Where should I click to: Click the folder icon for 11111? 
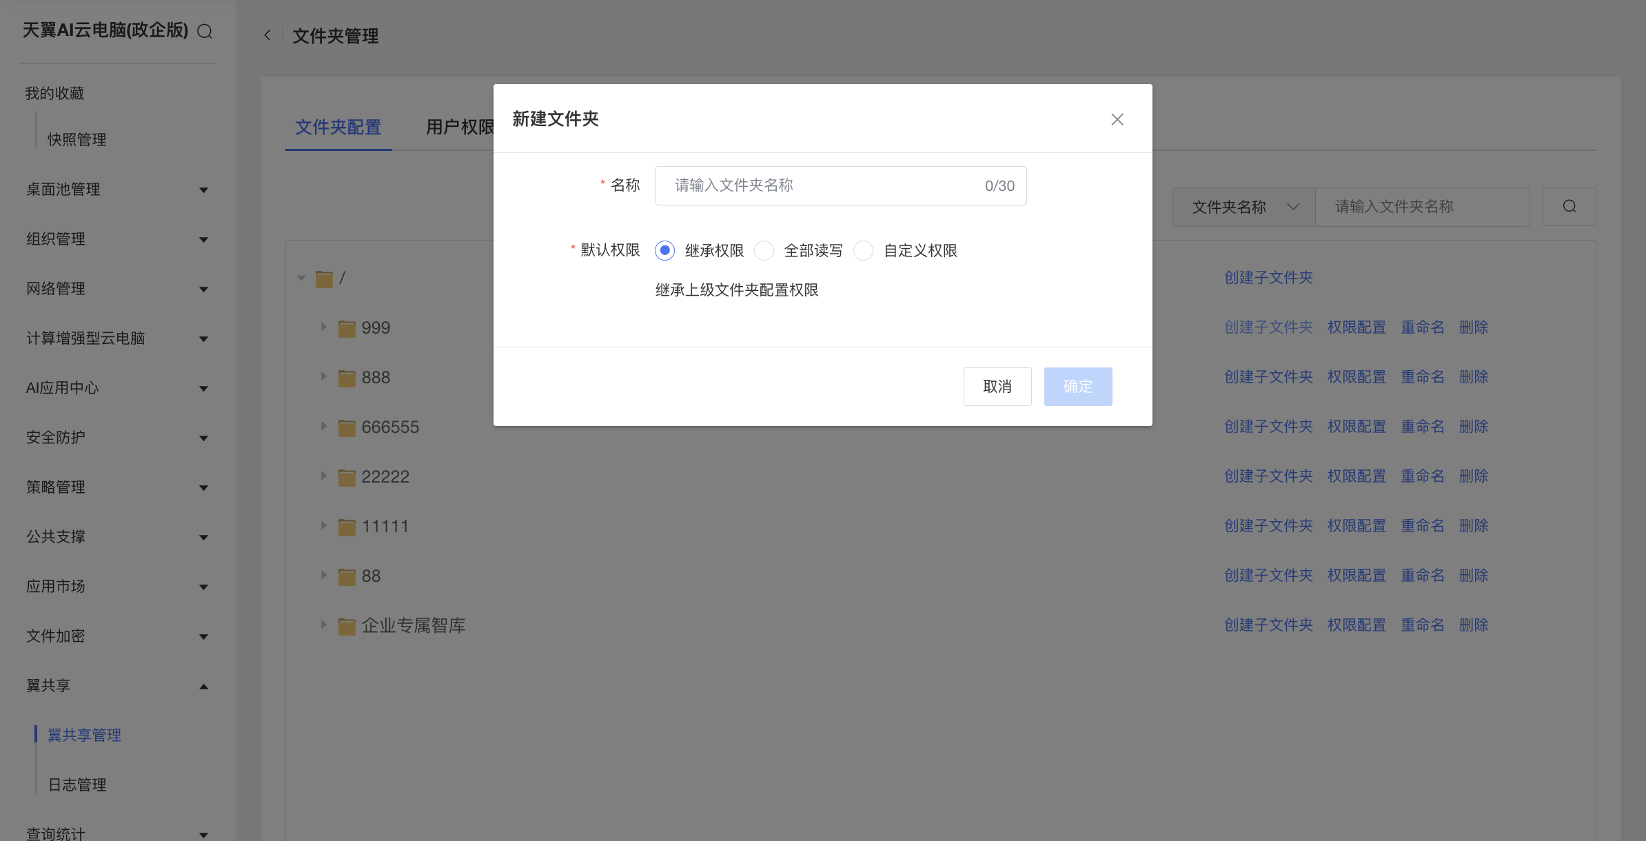point(347,527)
